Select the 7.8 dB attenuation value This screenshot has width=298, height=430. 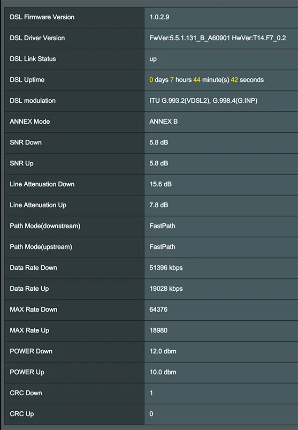[x=159, y=205]
